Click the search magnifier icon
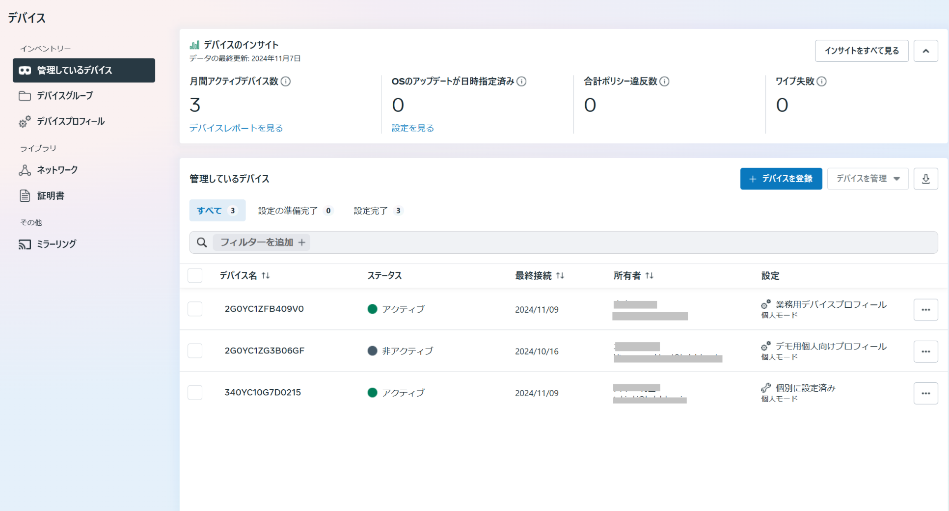The image size is (949, 511). click(201, 242)
